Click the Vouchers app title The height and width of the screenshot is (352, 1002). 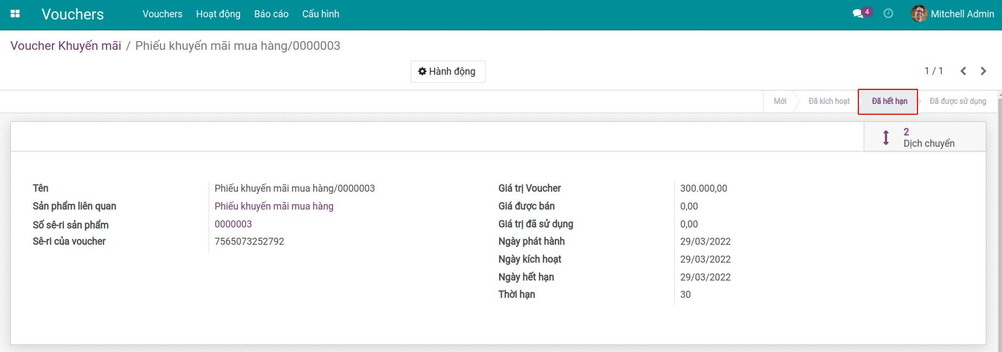pos(73,14)
